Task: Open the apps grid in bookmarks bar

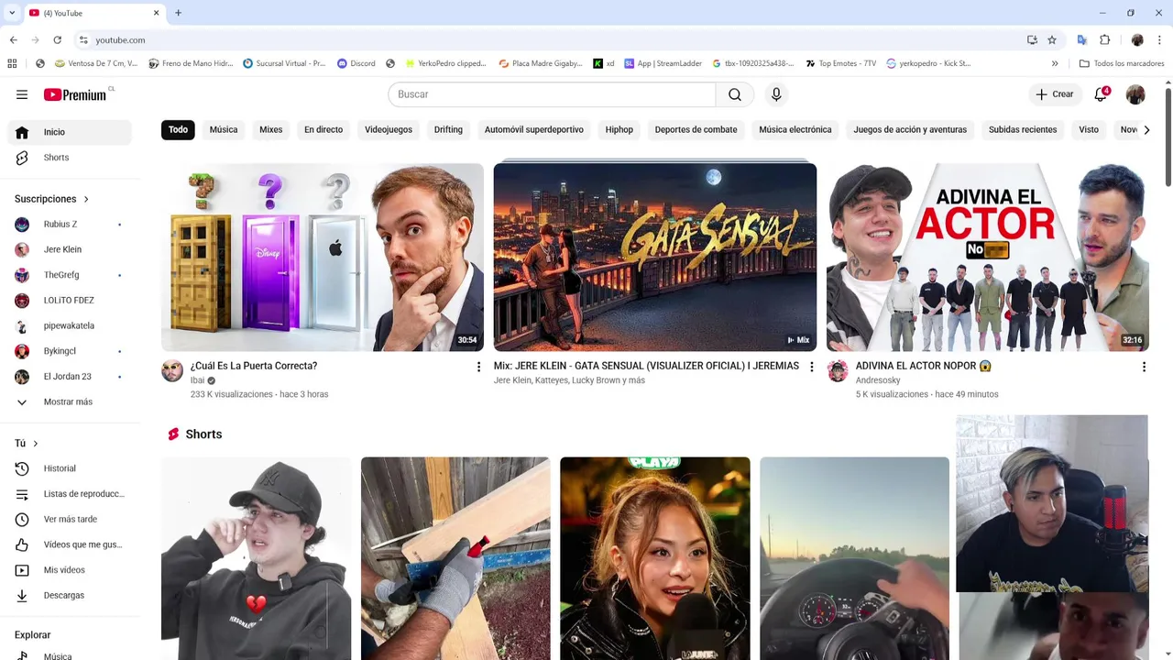Action: (12, 63)
